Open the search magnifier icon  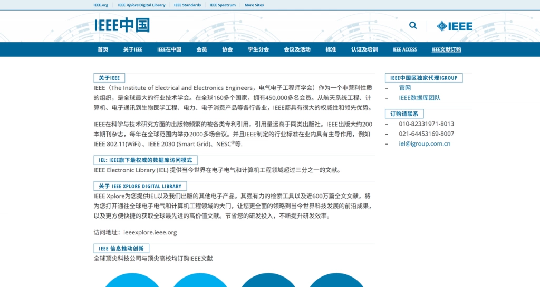pos(413,25)
